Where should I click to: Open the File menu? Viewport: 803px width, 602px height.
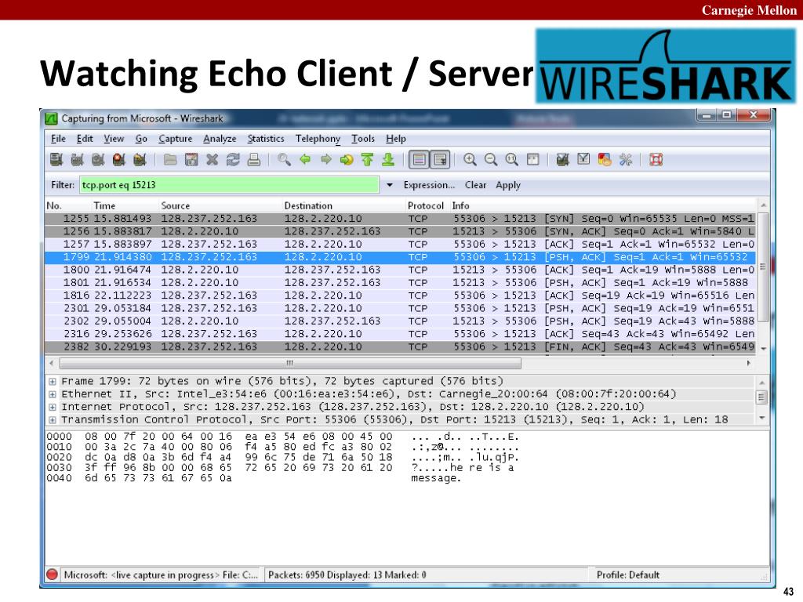(58, 139)
